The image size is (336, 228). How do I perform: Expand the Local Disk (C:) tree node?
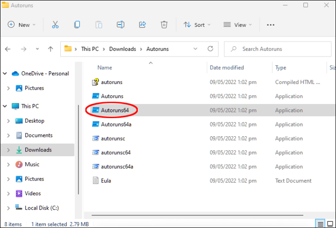[8, 208]
